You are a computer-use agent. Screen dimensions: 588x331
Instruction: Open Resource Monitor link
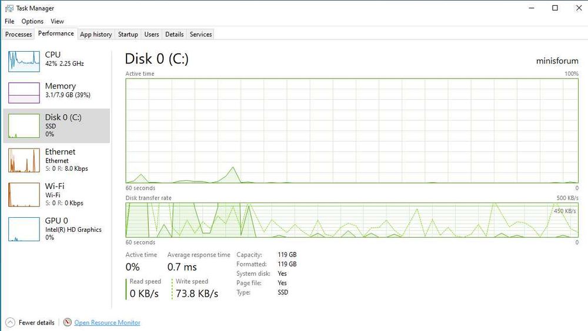(x=107, y=323)
